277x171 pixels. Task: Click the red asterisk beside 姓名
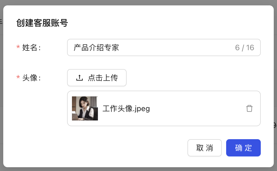click(x=18, y=48)
